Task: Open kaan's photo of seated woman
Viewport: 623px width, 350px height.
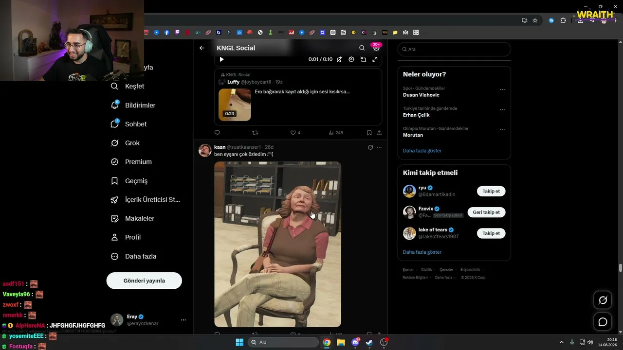Action: (x=277, y=244)
